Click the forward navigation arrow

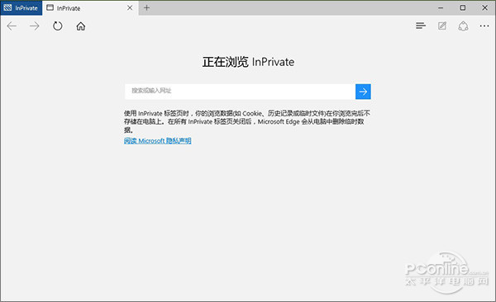point(35,26)
